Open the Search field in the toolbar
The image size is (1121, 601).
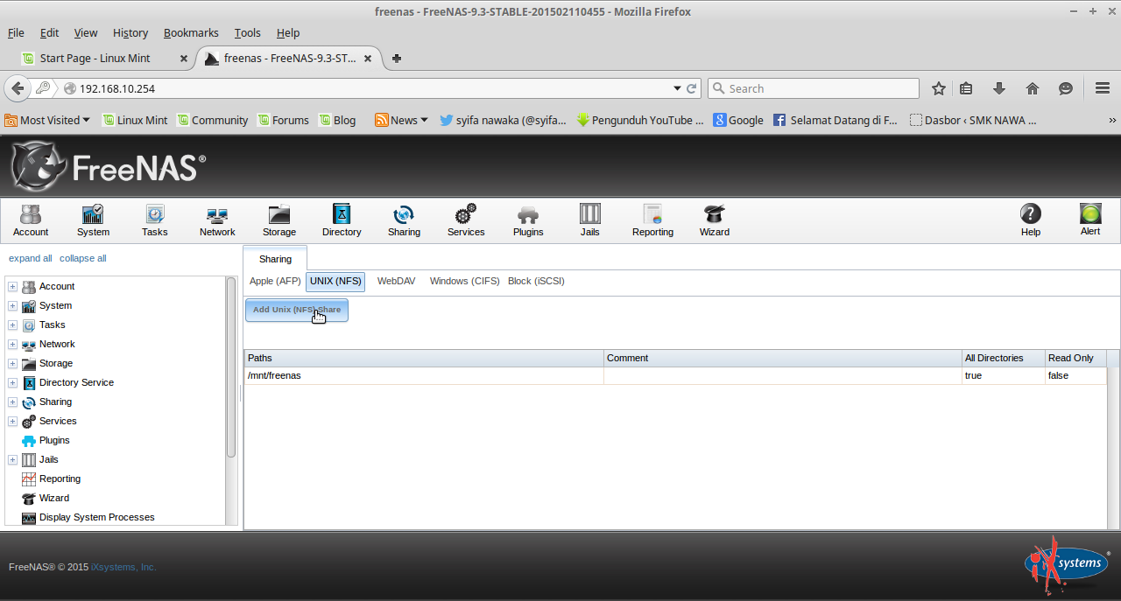[813, 87]
